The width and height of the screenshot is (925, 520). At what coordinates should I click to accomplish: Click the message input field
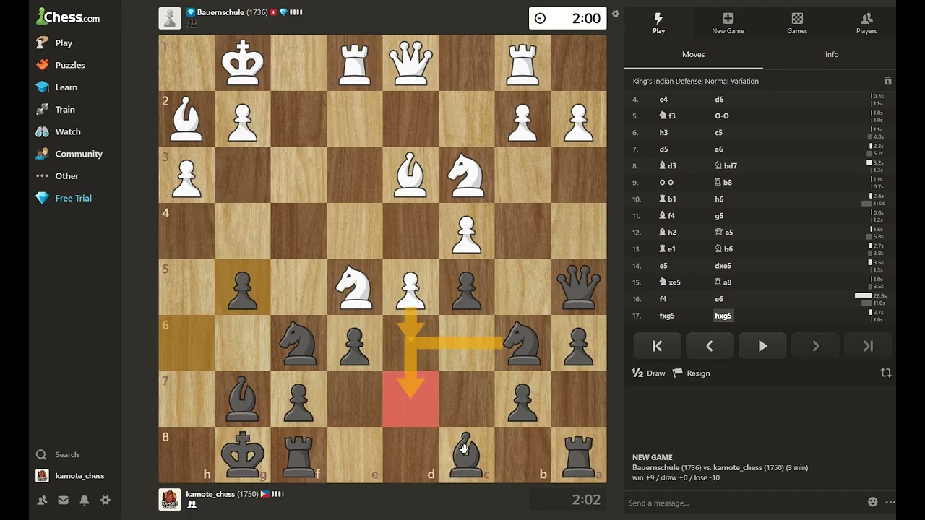pyautogui.click(x=744, y=503)
